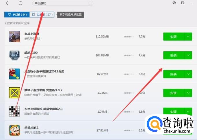Click the 单机FPS游戏 description
The width and height of the screenshot is (197, 140).
pos(32,39)
